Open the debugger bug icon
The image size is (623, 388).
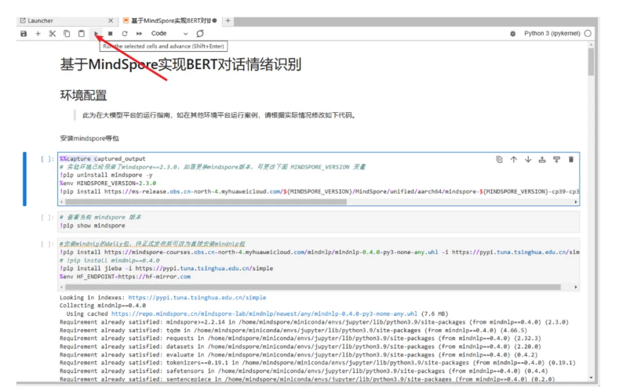point(513,34)
